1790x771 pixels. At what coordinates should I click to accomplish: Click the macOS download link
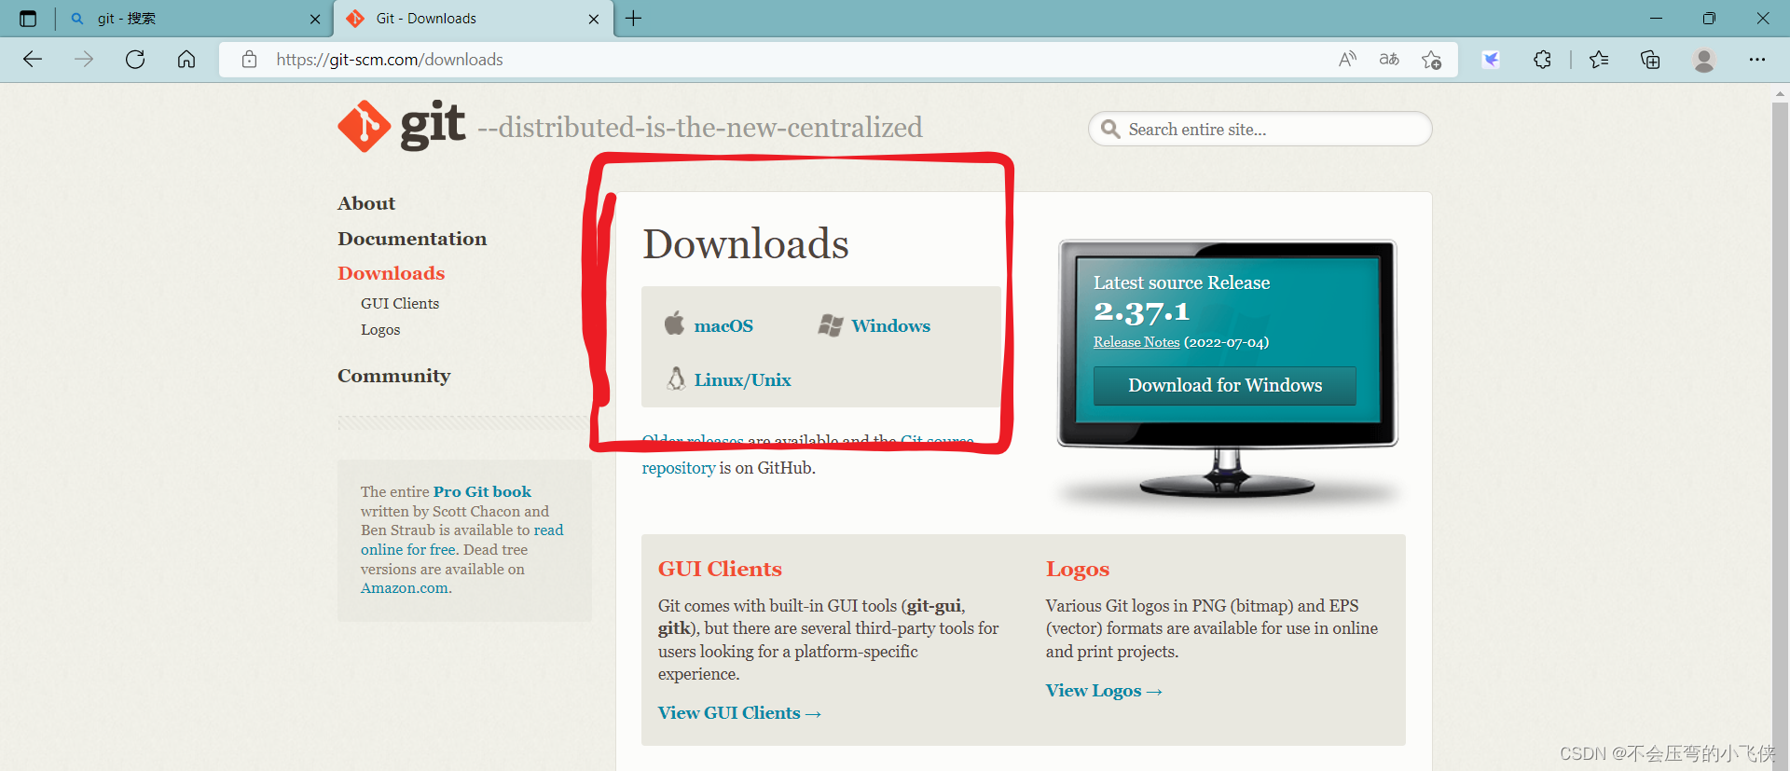(723, 325)
